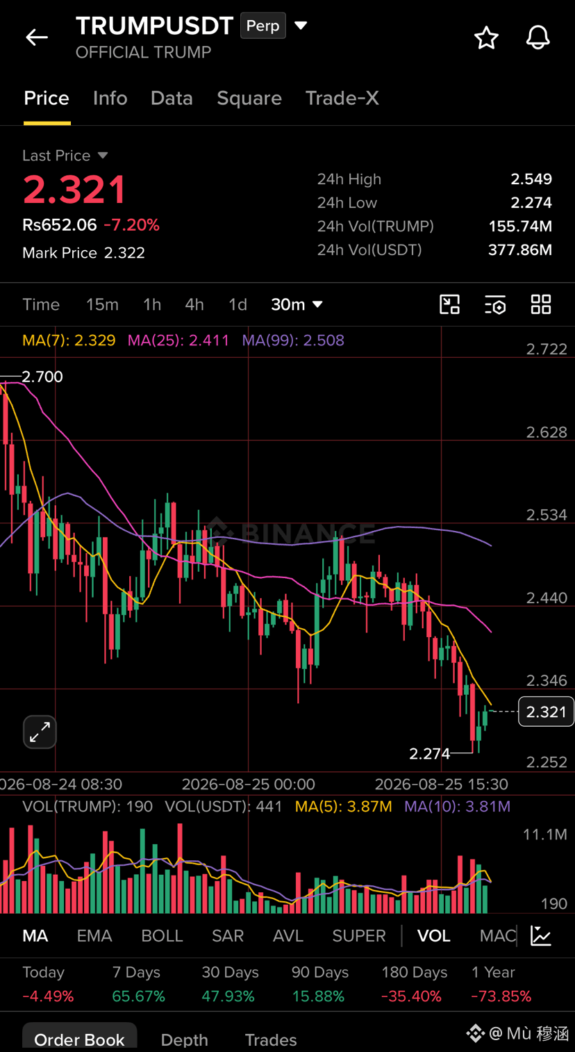Select the 1d chart interval

pos(237,304)
